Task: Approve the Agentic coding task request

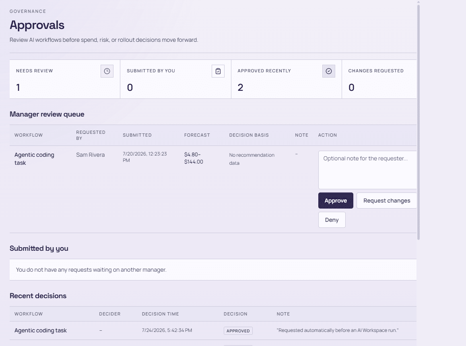Action: 336,201
